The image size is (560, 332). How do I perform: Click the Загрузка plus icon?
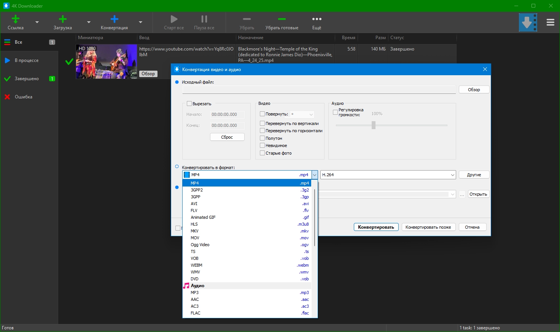point(63,19)
